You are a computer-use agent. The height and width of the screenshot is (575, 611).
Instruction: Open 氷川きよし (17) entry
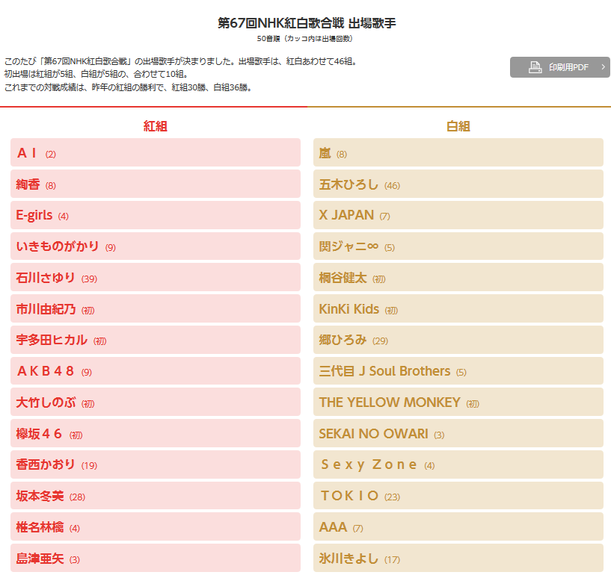(x=458, y=558)
